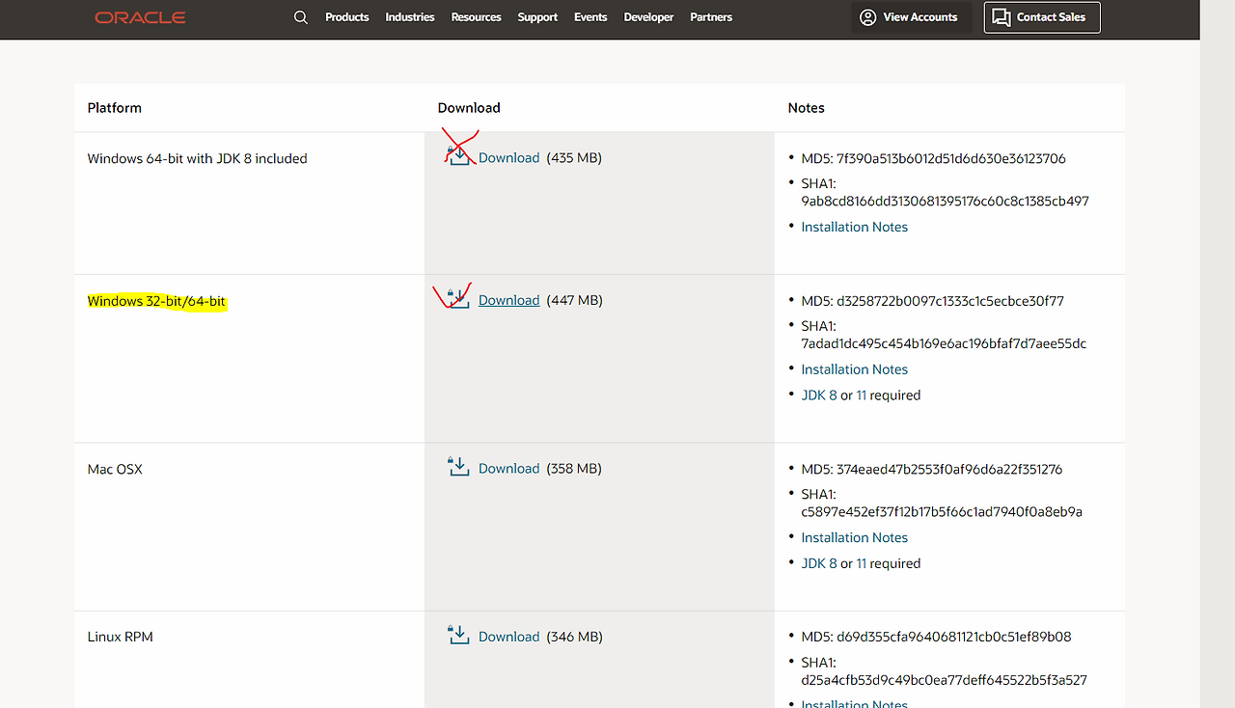Click Download link for Linux RPM
Screen dimensions: 1235x708
(509, 637)
